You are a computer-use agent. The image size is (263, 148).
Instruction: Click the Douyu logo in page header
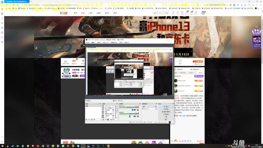coord(63,13)
